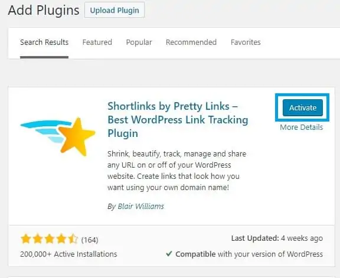Click the fourth rating star
Screen dimensions: 340x278
pos(61,239)
